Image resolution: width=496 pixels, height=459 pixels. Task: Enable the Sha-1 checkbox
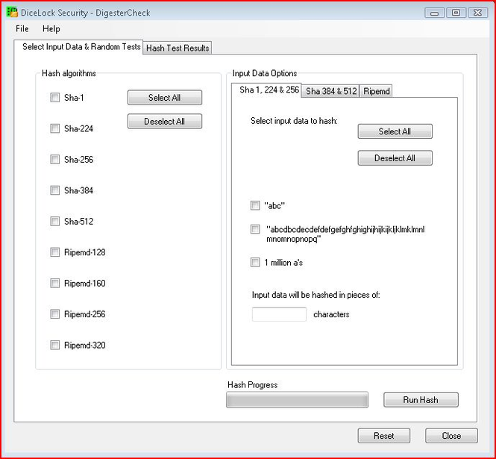click(54, 97)
